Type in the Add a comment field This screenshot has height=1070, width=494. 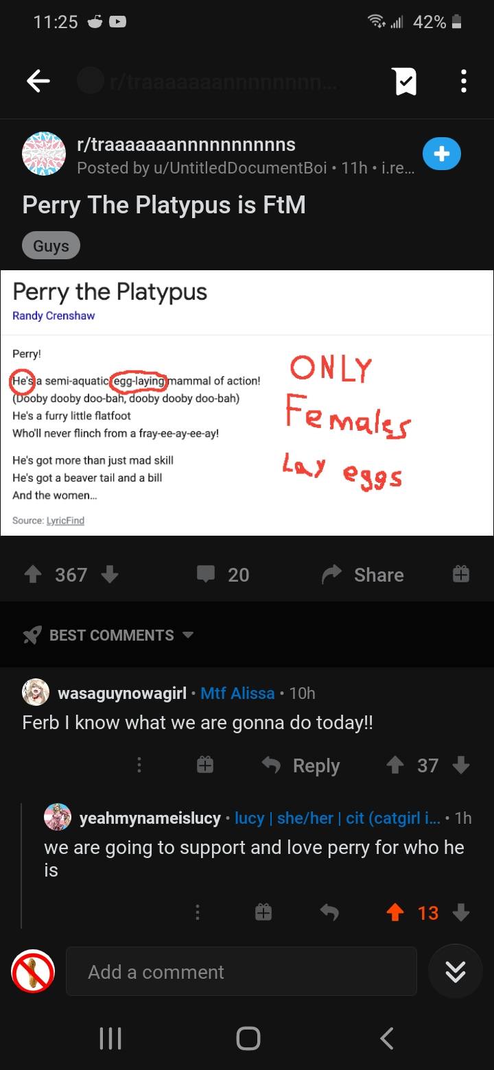(x=240, y=972)
